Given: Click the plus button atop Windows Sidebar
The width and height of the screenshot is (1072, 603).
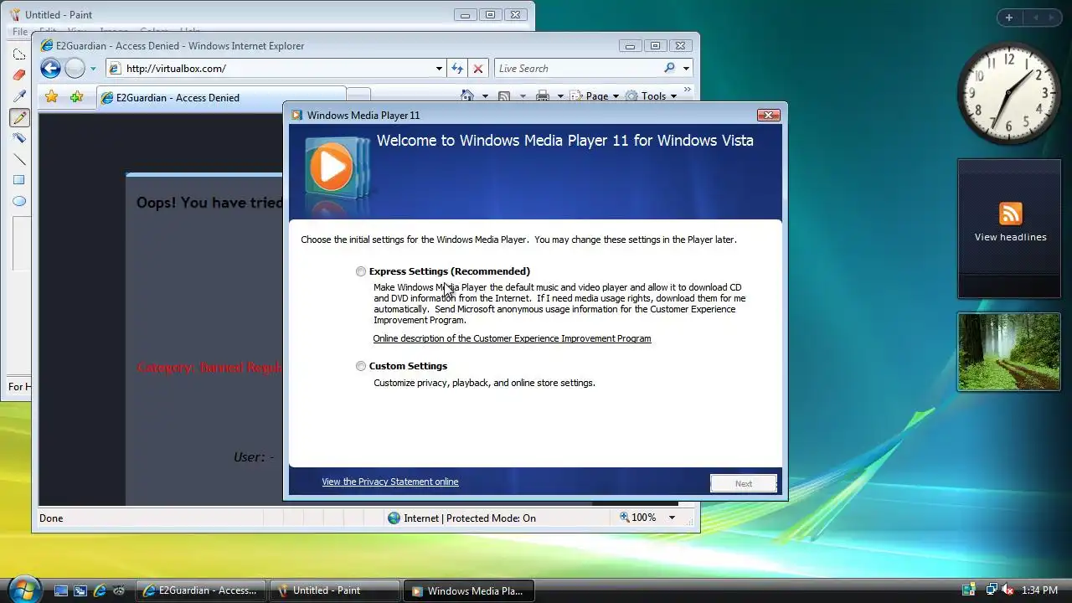Looking at the screenshot, I should [x=1009, y=18].
